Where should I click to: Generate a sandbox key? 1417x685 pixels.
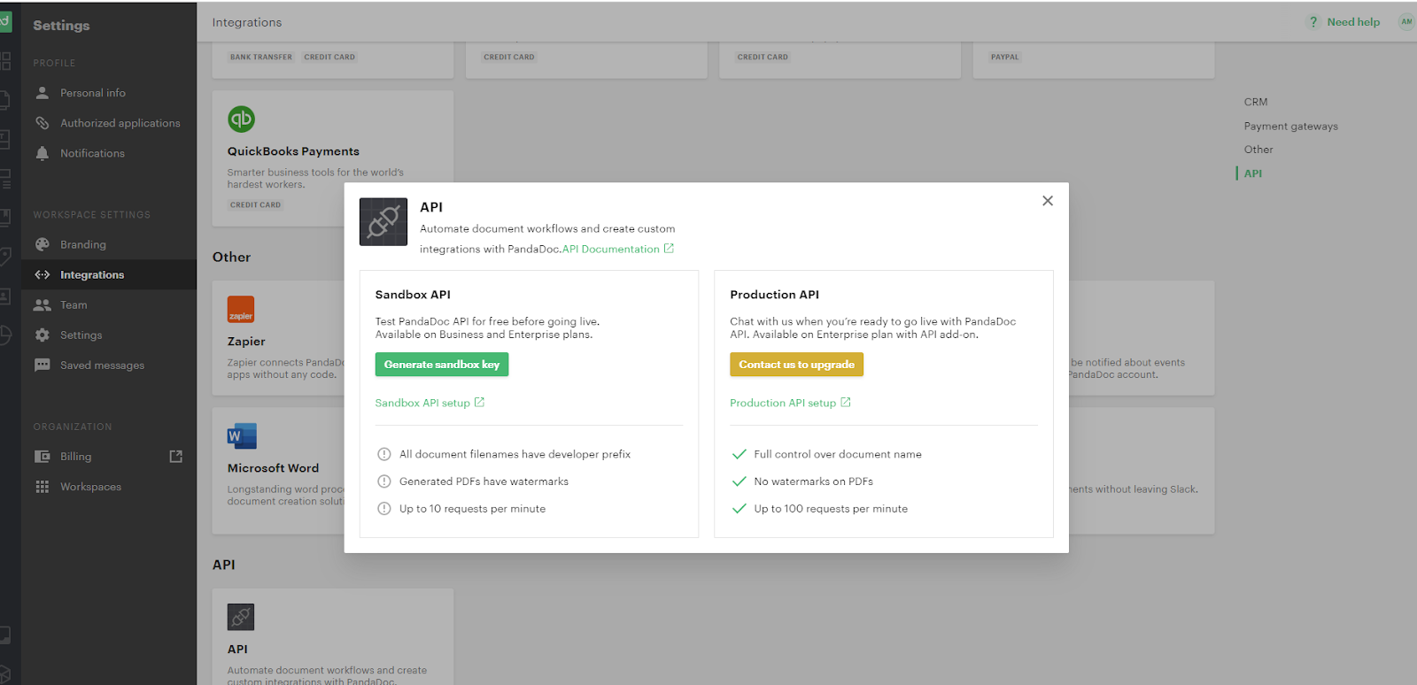coord(442,365)
